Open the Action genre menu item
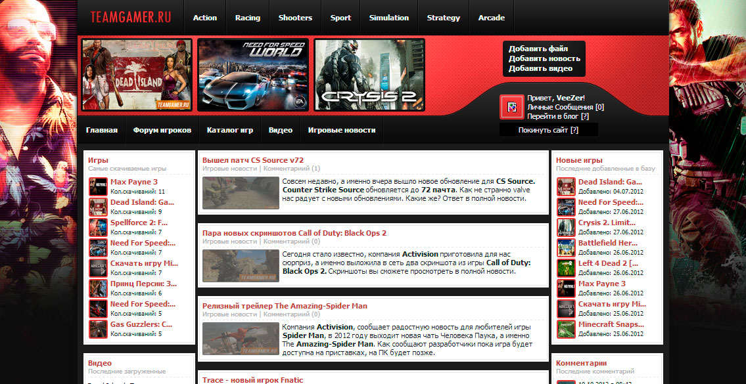 [205, 18]
